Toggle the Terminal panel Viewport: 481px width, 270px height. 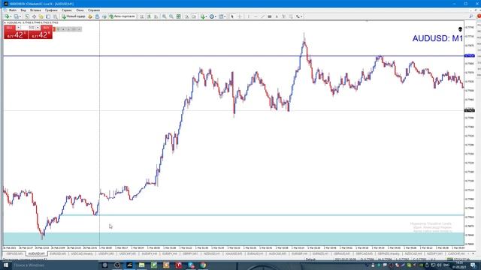tap(48, 16)
